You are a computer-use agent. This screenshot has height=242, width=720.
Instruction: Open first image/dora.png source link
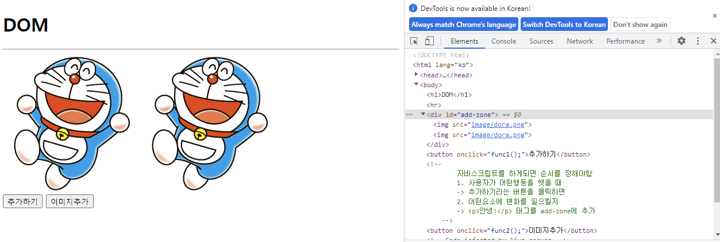498,124
